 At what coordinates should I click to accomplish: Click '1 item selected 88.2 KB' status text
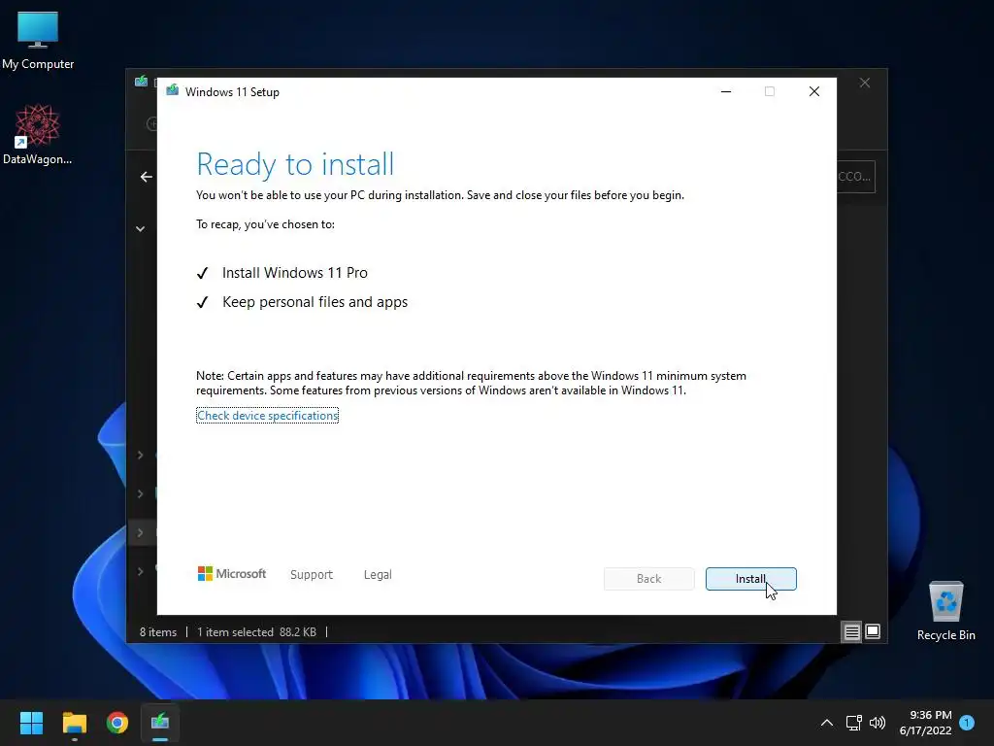tap(256, 631)
